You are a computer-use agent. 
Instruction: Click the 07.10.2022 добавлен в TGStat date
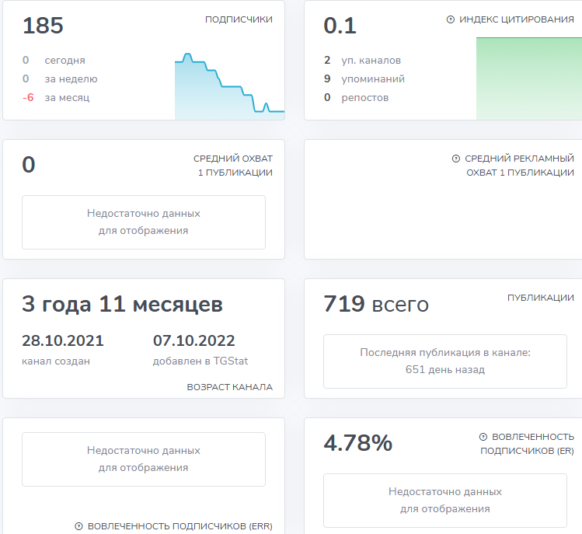pos(193,341)
